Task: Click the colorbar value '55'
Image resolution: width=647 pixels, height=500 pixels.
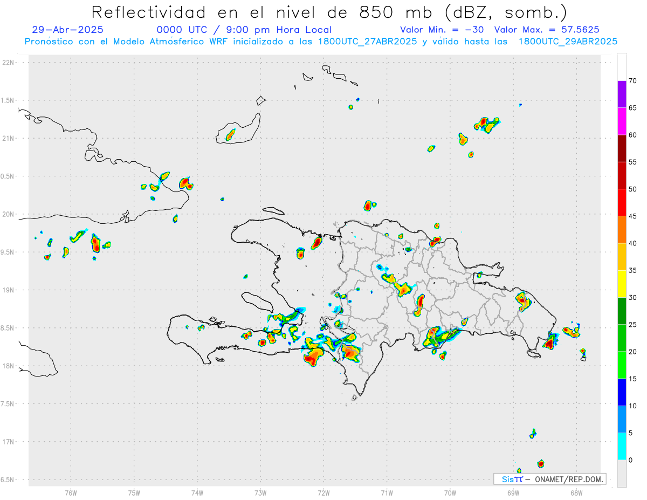Action: coord(632,162)
